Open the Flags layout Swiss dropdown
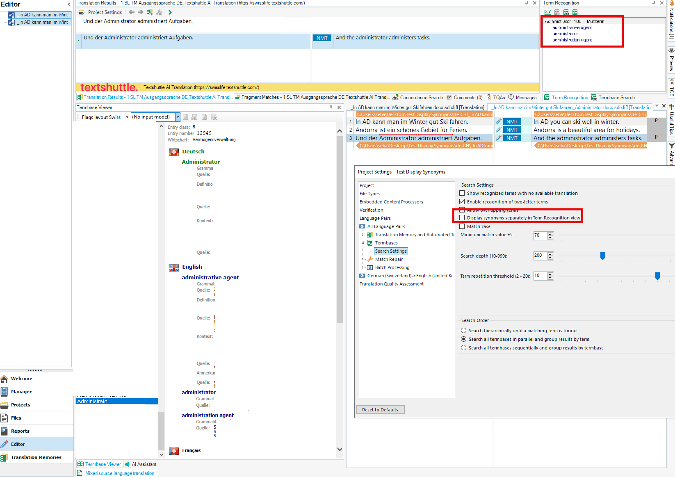This screenshot has width=675, height=477. (127, 117)
